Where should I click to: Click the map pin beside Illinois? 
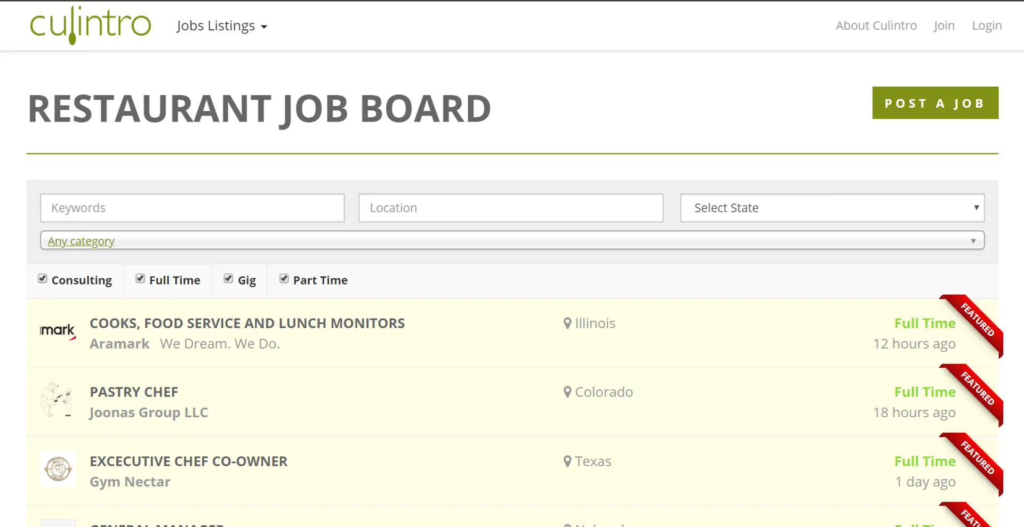[567, 323]
